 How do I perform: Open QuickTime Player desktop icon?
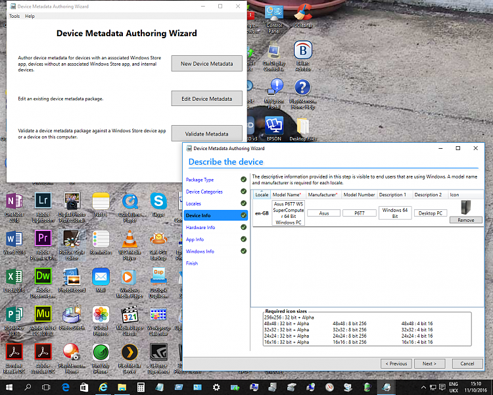point(130,207)
